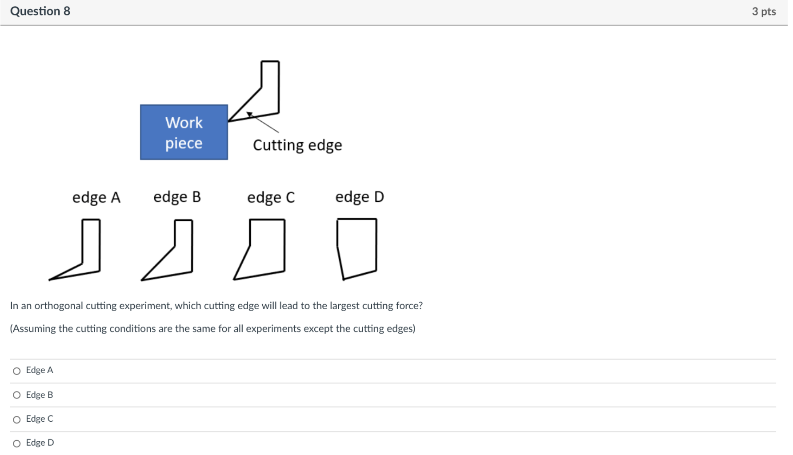Click the edge A label text
The height and width of the screenshot is (455, 793).
point(97,197)
